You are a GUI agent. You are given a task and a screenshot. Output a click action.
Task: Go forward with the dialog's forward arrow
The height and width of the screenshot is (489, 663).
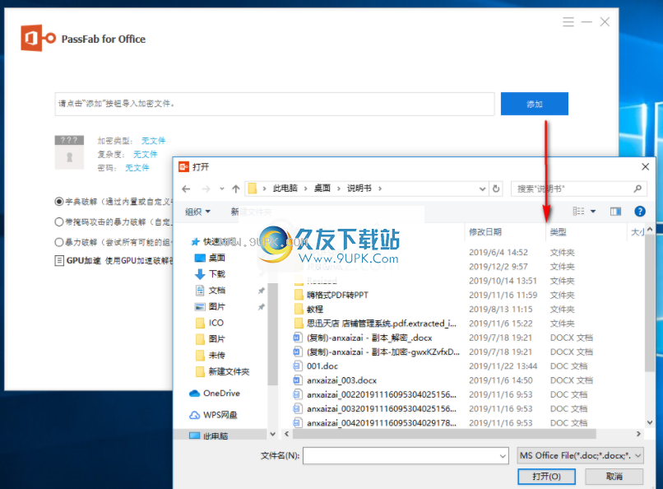(x=206, y=189)
